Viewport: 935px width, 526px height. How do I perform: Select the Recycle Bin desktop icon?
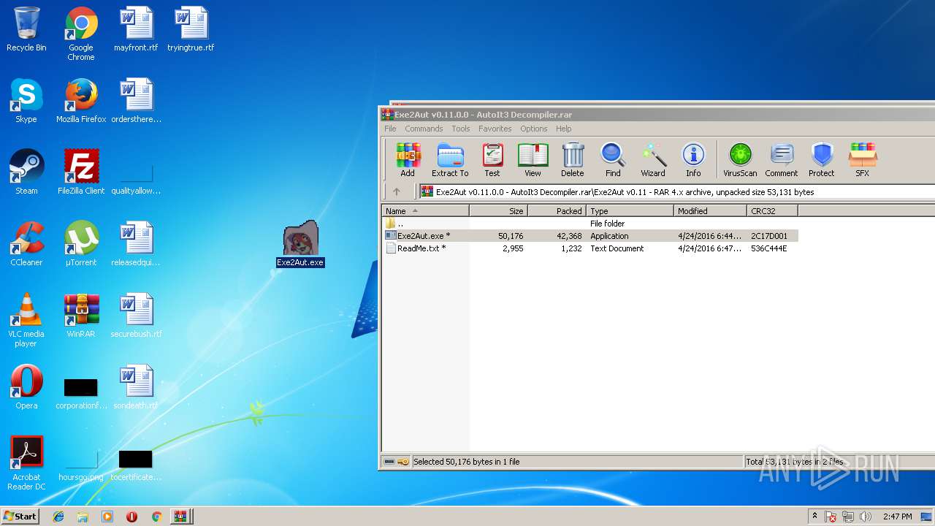tap(26, 29)
